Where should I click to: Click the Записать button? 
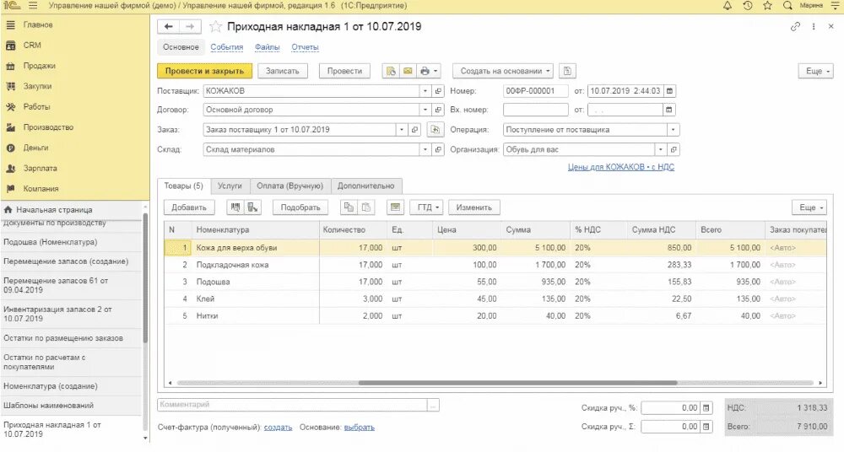click(x=283, y=71)
